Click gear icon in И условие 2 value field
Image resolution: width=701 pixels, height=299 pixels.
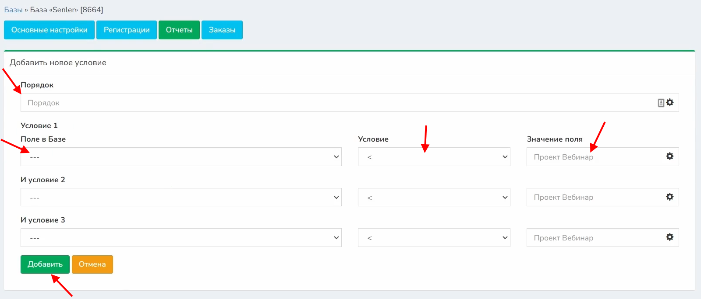coord(669,197)
